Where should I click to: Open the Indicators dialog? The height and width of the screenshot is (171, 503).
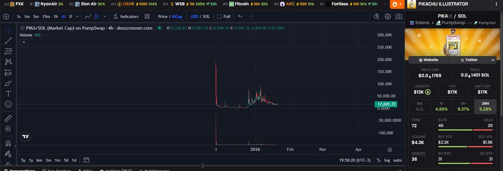click(x=126, y=17)
